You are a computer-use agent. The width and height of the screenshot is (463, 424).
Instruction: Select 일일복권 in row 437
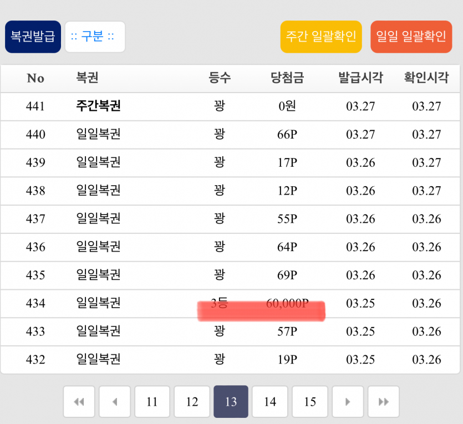[98, 218]
